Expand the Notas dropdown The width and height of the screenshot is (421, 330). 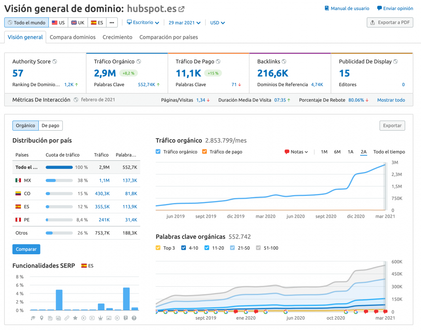coord(296,152)
